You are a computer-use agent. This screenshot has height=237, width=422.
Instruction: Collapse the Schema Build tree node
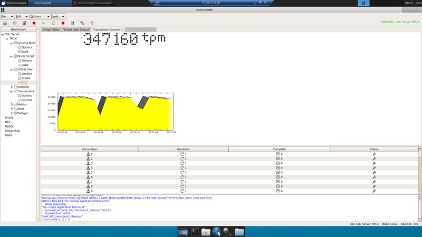tap(11, 43)
